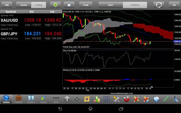Open the blue folder templates icon
This screenshot has height=113, width=181.
[x=156, y=99]
